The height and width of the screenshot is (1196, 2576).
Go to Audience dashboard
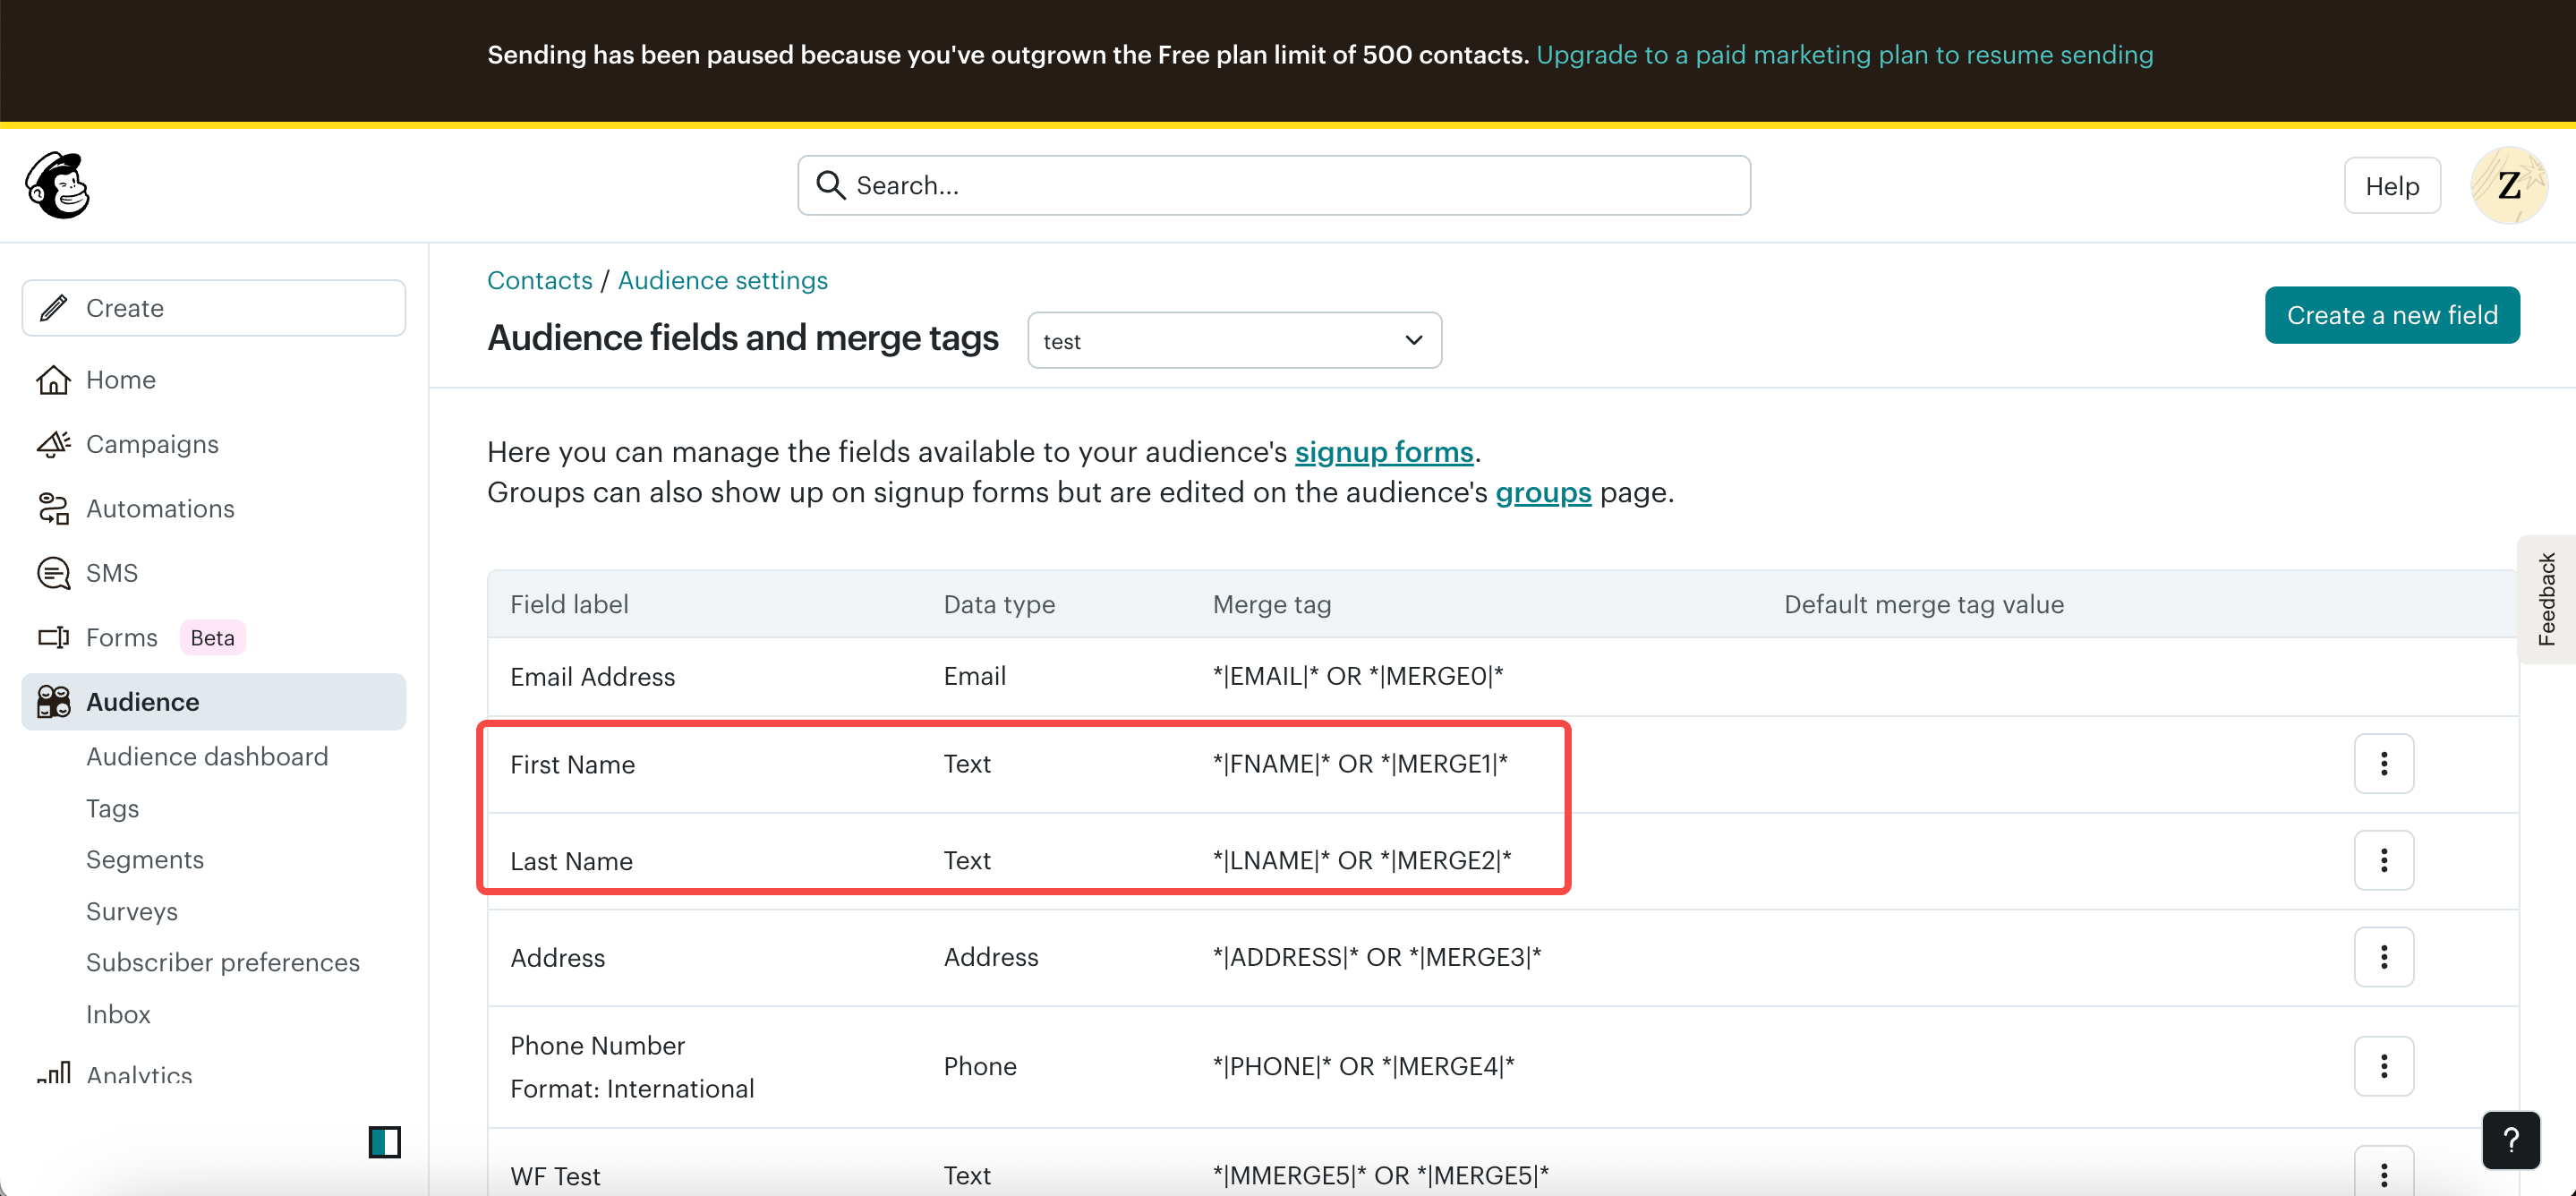click(x=207, y=757)
